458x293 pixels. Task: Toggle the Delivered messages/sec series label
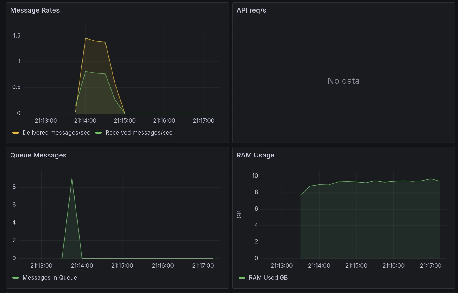[x=56, y=133]
